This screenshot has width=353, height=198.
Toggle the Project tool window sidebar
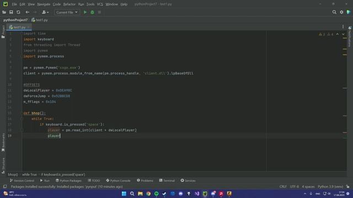[3, 31]
